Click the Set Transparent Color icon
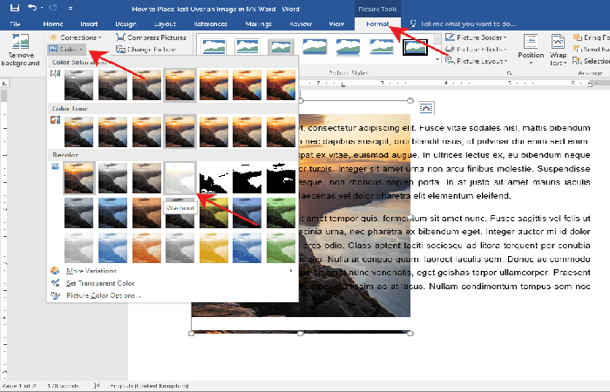The image size is (610, 392). point(56,283)
